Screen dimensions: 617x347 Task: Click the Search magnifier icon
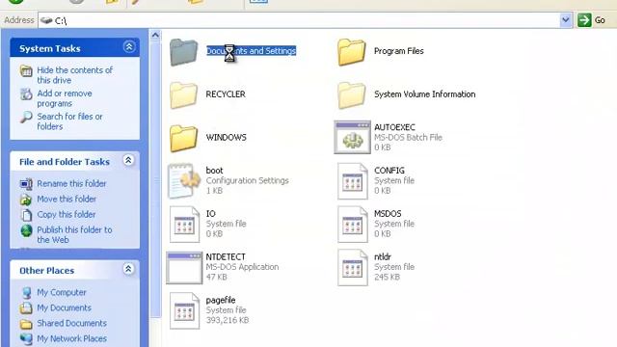26,117
